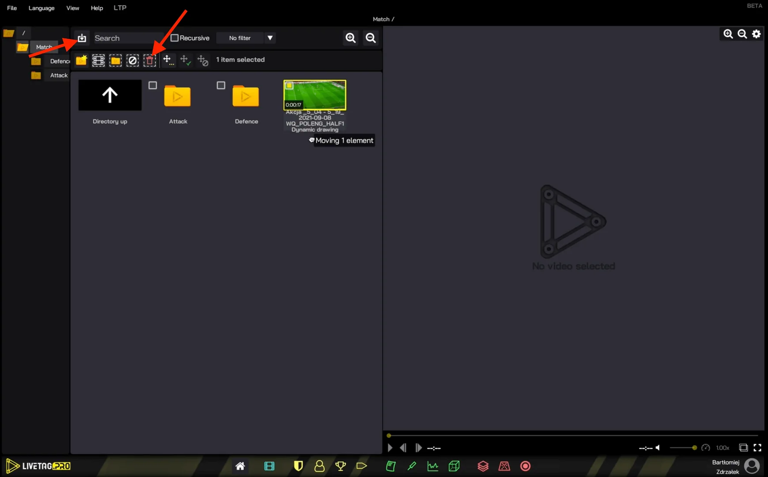Open the statistics chart icon in bottom bar
This screenshot has height=477, width=768.
tap(432, 466)
